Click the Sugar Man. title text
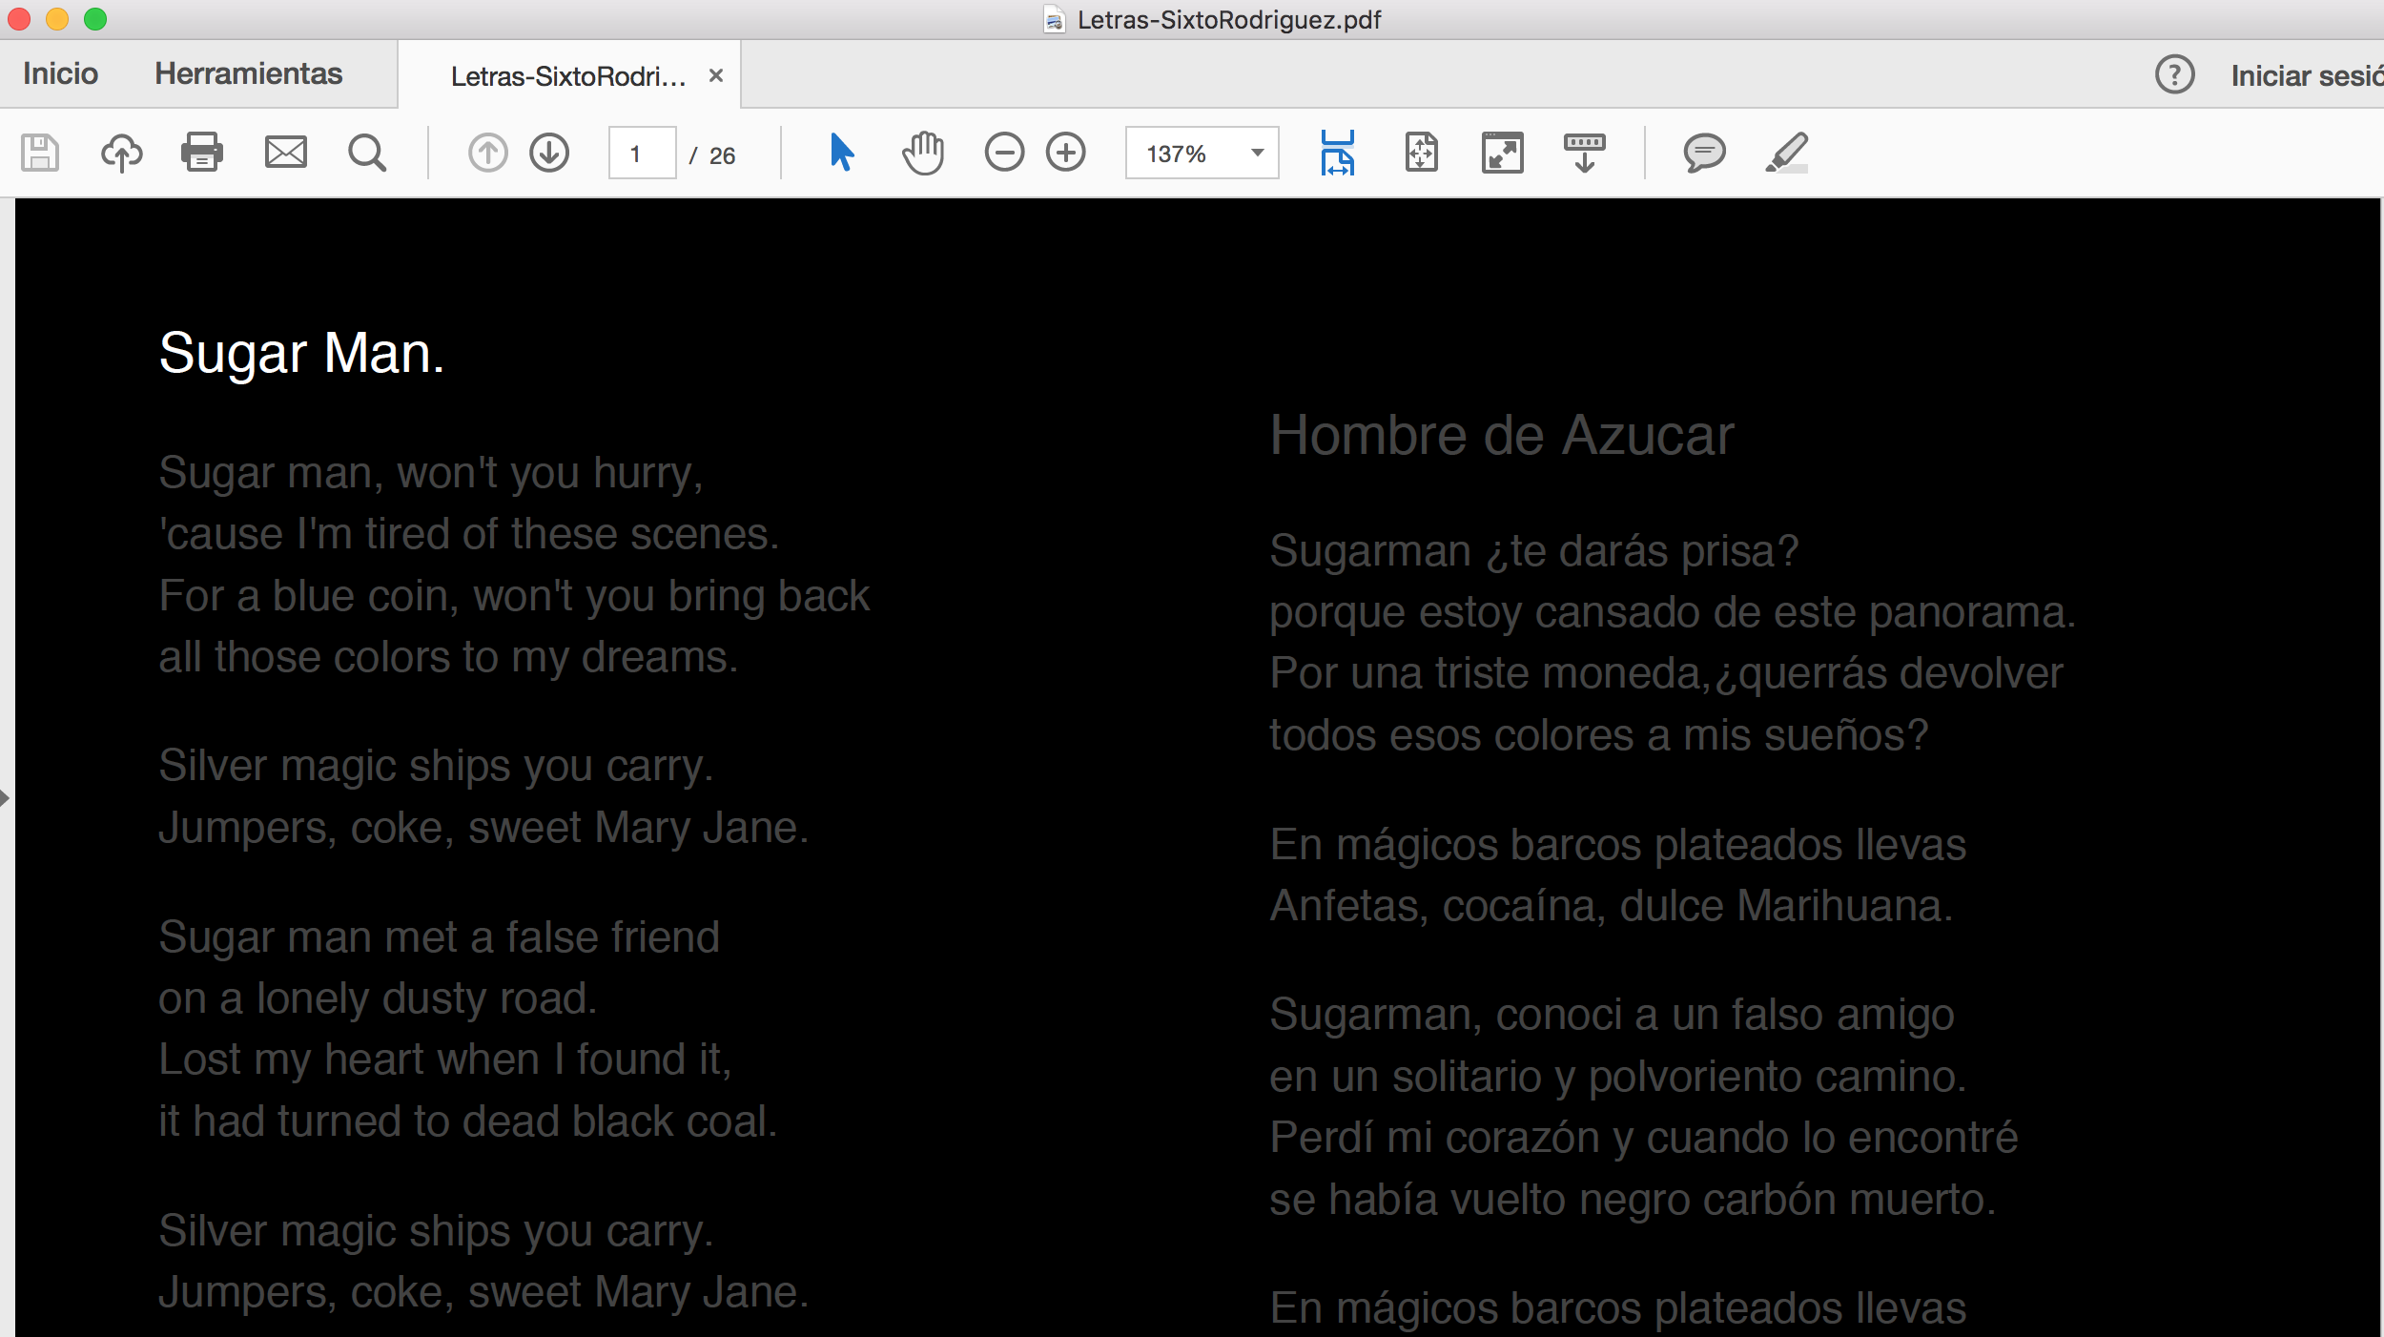 [301, 354]
